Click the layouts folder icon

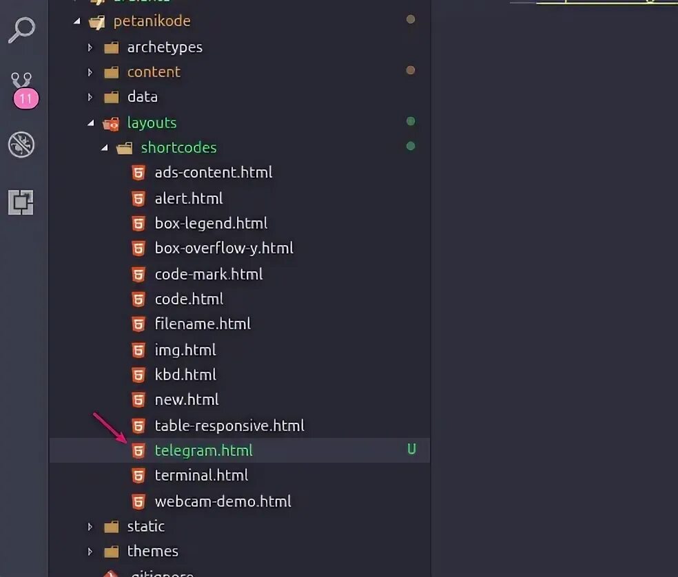[x=111, y=124]
